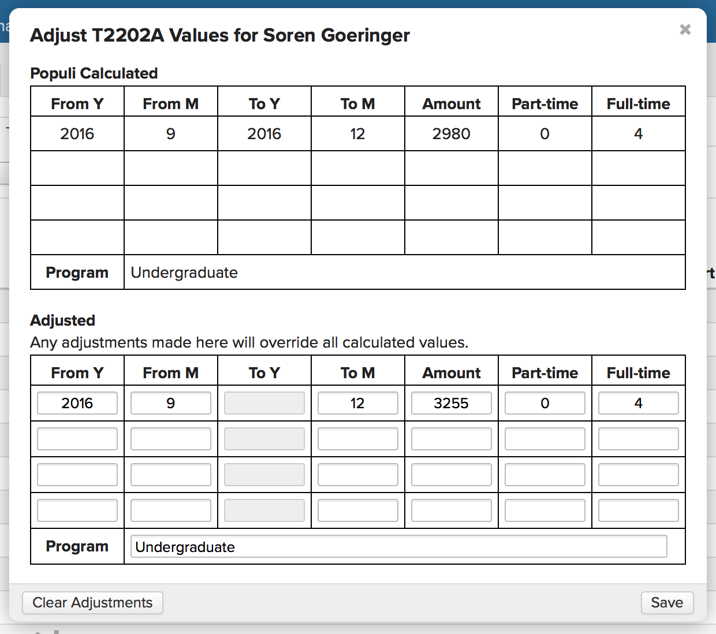
Task: Click the empty To M field in fourth Adjusted row
Action: (358, 510)
